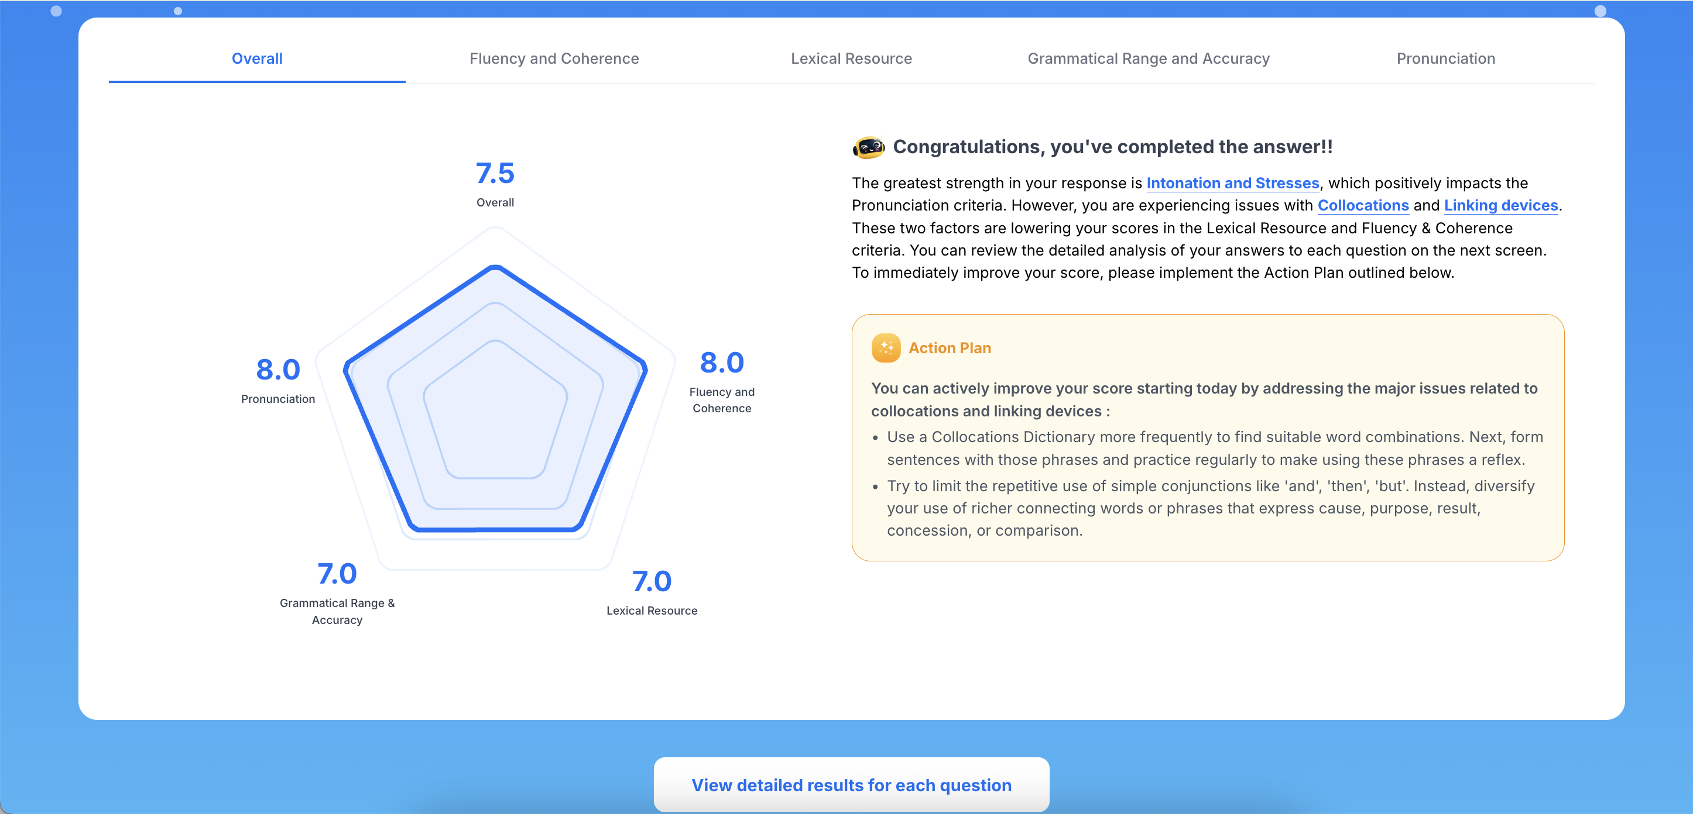Click the Congratulations heading text
Image resolution: width=1693 pixels, height=814 pixels.
[x=1112, y=147]
